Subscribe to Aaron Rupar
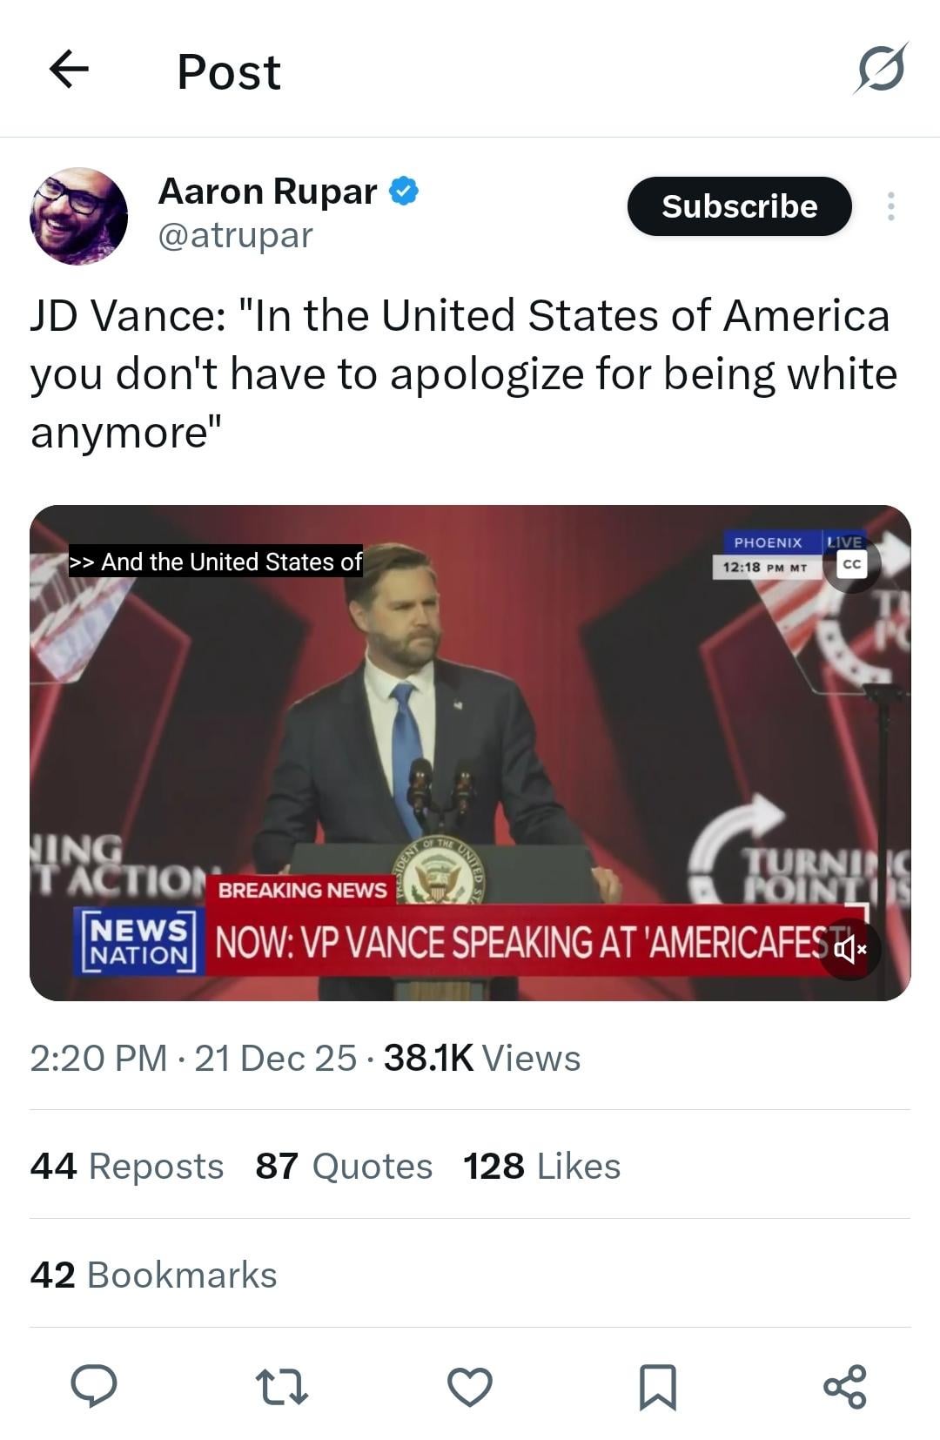940x1440 pixels. [739, 206]
